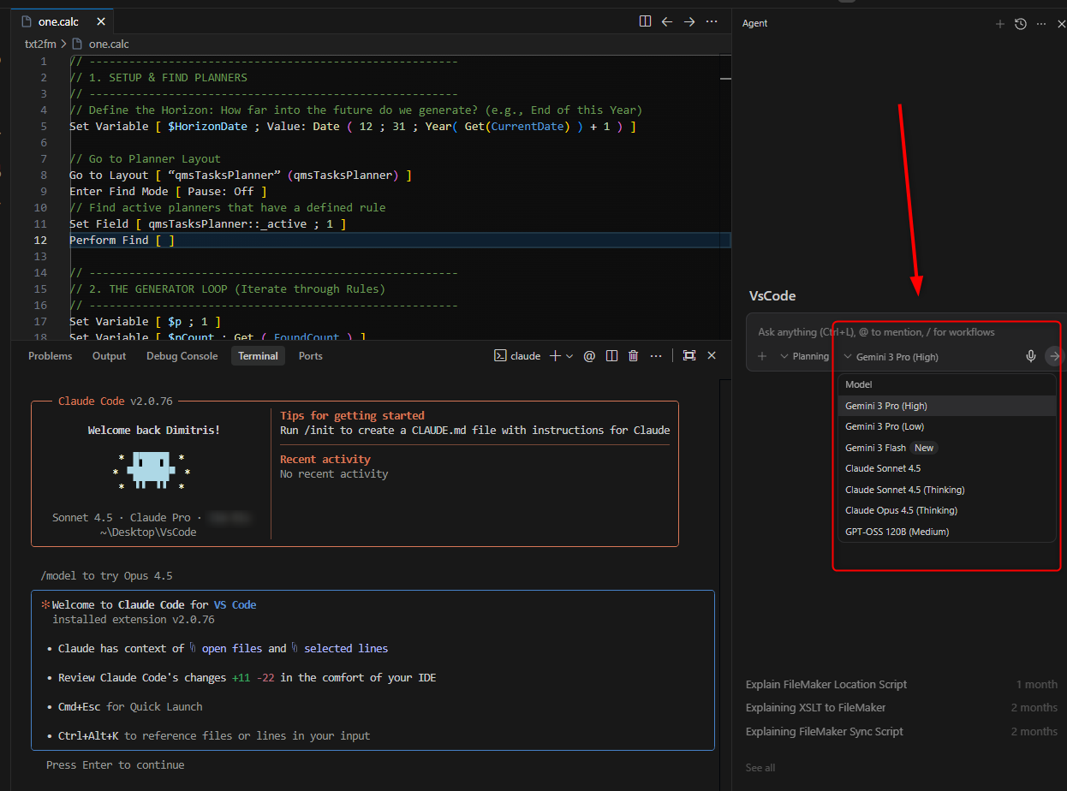Split the terminal panel
Viewport: 1067px width, 791px height.
[x=611, y=356]
